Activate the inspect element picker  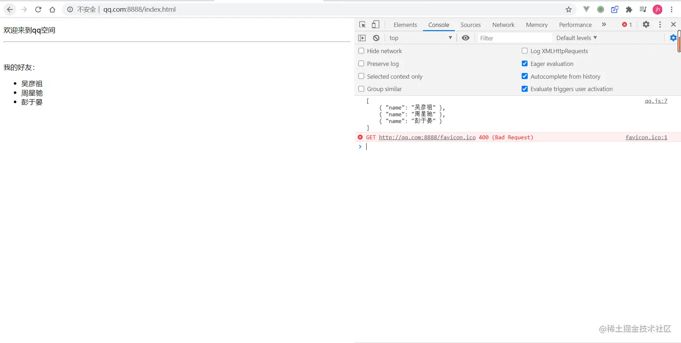coord(363,25)
